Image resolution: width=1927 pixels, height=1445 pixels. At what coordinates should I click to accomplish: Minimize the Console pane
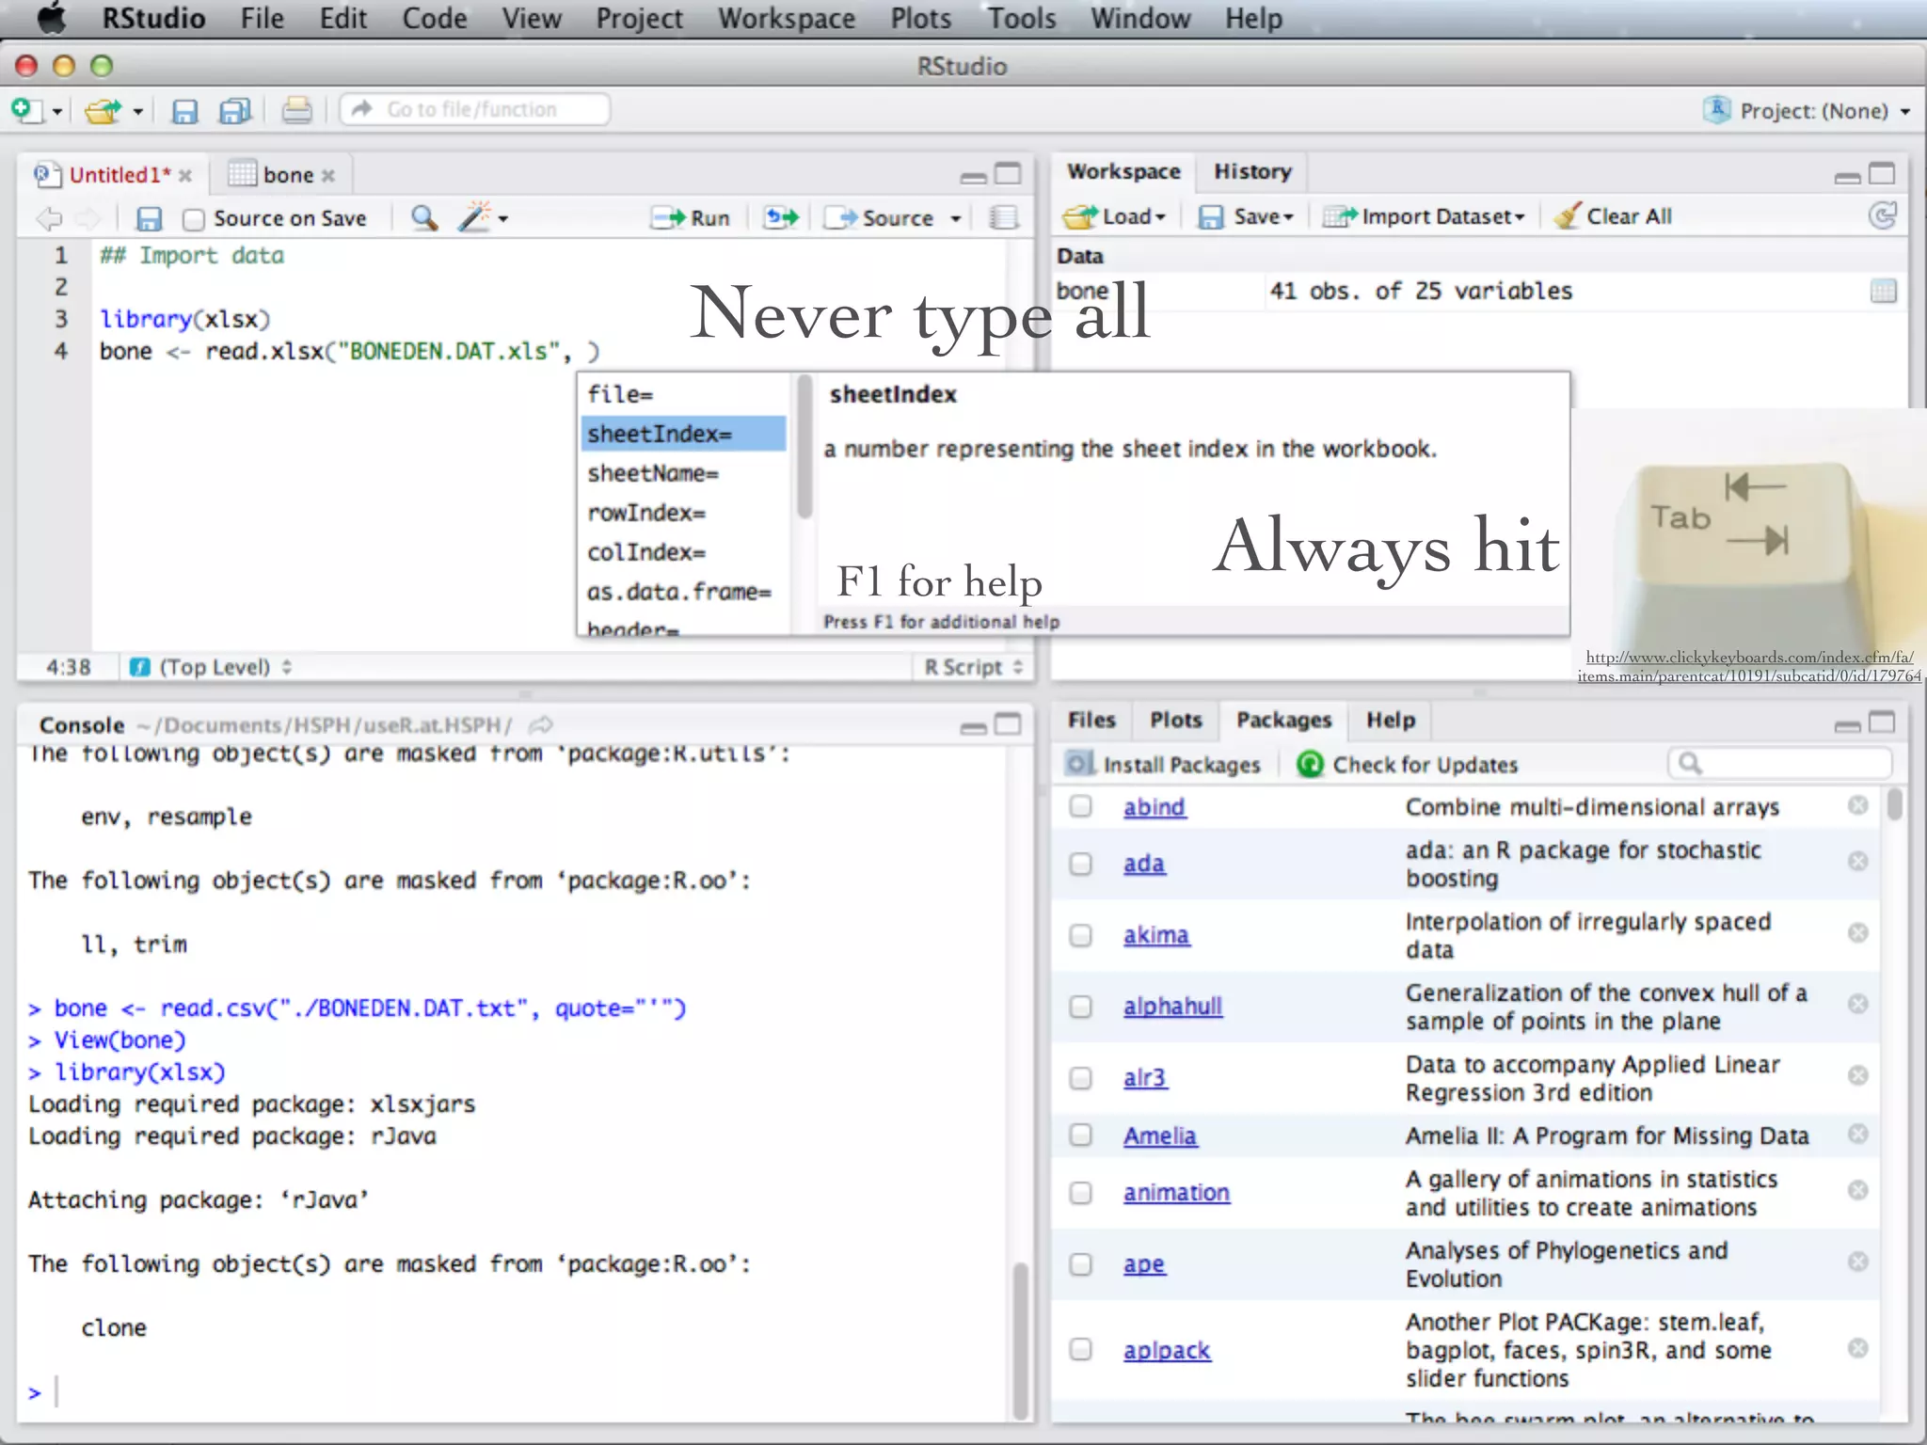[x=974, y=727]
